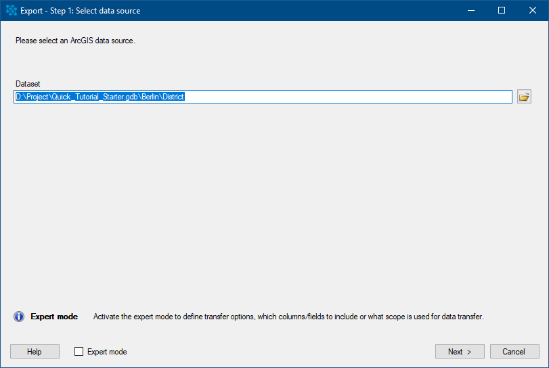This screenshot has width=549, height=368.
Task: Click inside the Dataset path field
Action: click(x=263, y=97)
